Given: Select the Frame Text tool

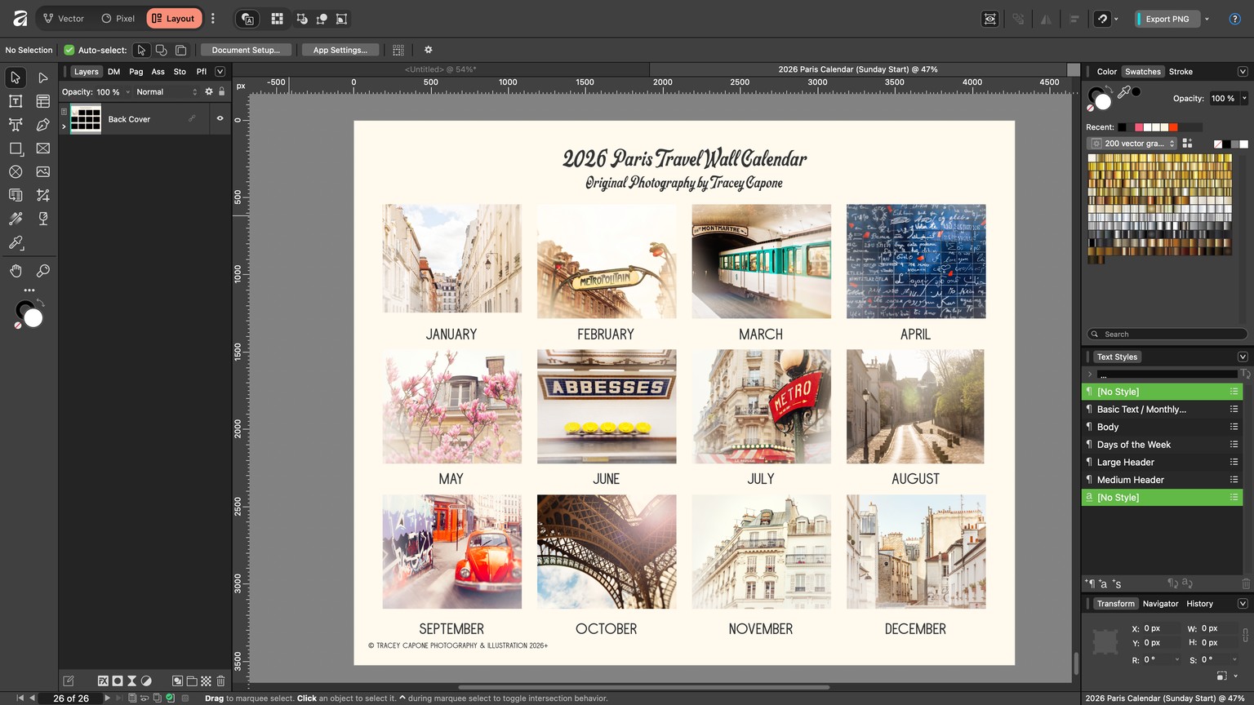Looking at the screenshot, I should [16, 101].
